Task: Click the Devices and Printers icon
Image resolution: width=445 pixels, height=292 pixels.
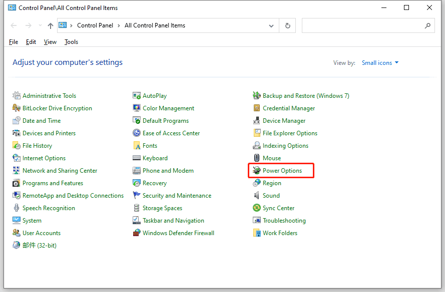Action: pyautogui.click(x=17, y=133)
